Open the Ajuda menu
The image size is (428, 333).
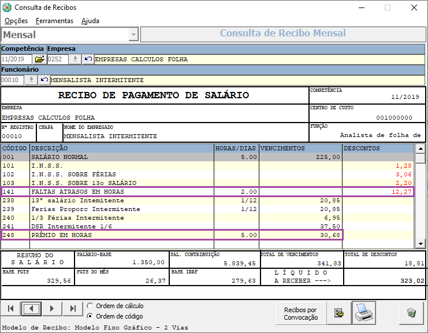click(x=90, y=21)
